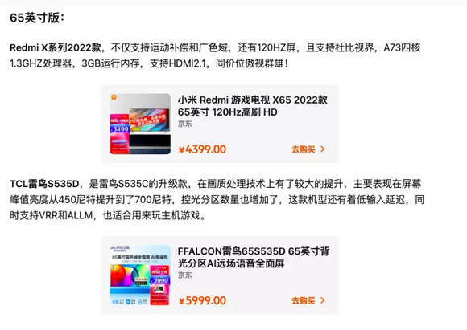Click the bold TCL雷鸟S535D text
Image resolution: width=467 pixels, height=330 pixels.
44,184
